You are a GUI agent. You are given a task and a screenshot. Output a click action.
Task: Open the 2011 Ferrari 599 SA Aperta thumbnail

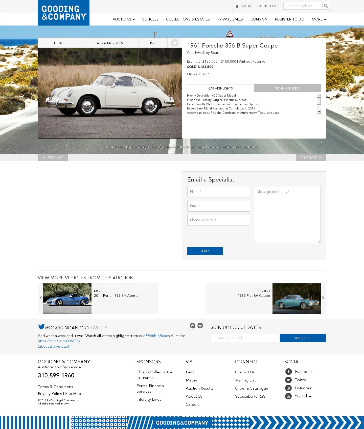[67, 299]
